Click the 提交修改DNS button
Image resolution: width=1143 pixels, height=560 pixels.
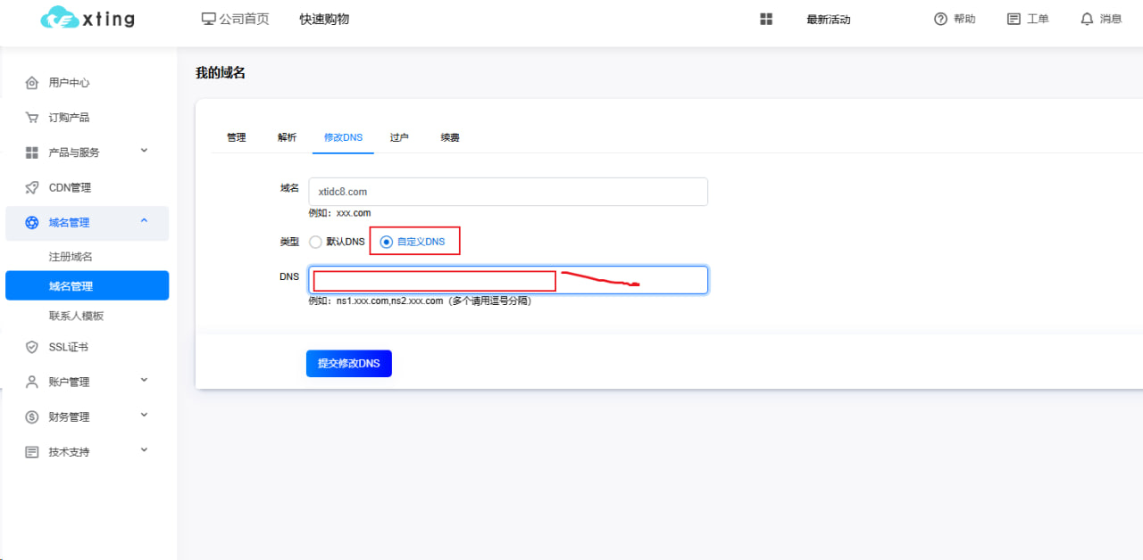tap(348, 364)
